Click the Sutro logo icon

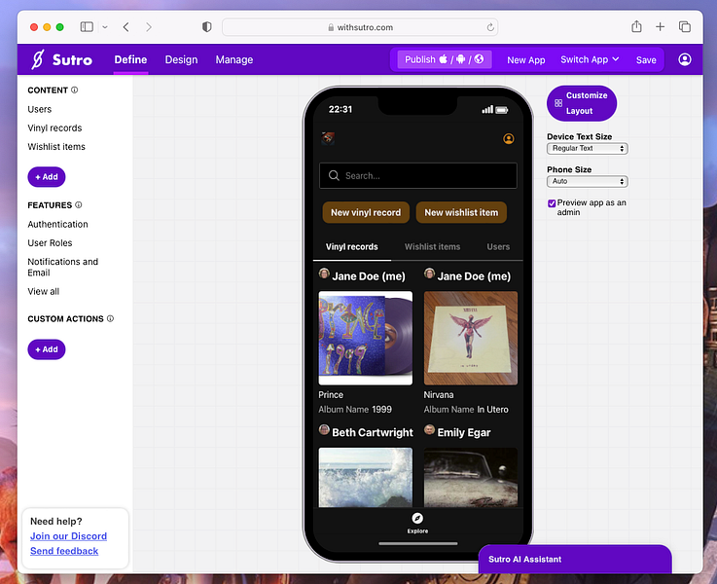click(38, 59)
